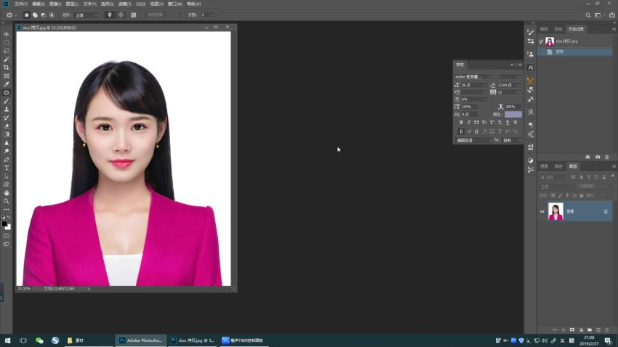
Task: Toggle Strikethrough in Character panel
Action: [x=515, y=123]
